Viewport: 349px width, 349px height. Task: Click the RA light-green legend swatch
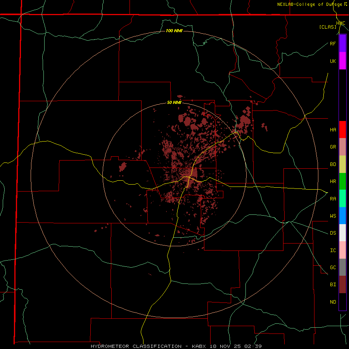point(342,199)
